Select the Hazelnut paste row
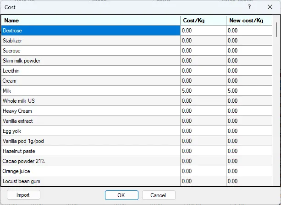Image resolution: width=281 pixels, height=205 pixels. pyautogui.click(x=91, y=151)
